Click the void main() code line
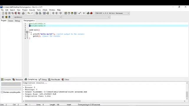189x106 pixels. [x=34, y=30]
